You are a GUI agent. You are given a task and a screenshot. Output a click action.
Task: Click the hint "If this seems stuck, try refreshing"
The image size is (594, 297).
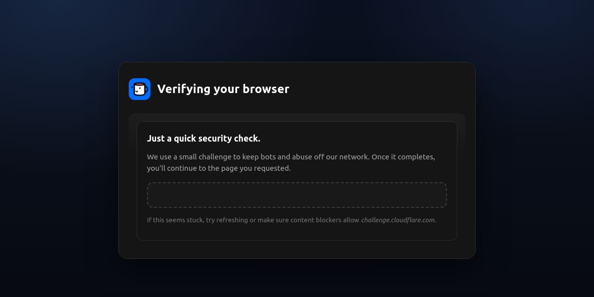pos(197,220)
